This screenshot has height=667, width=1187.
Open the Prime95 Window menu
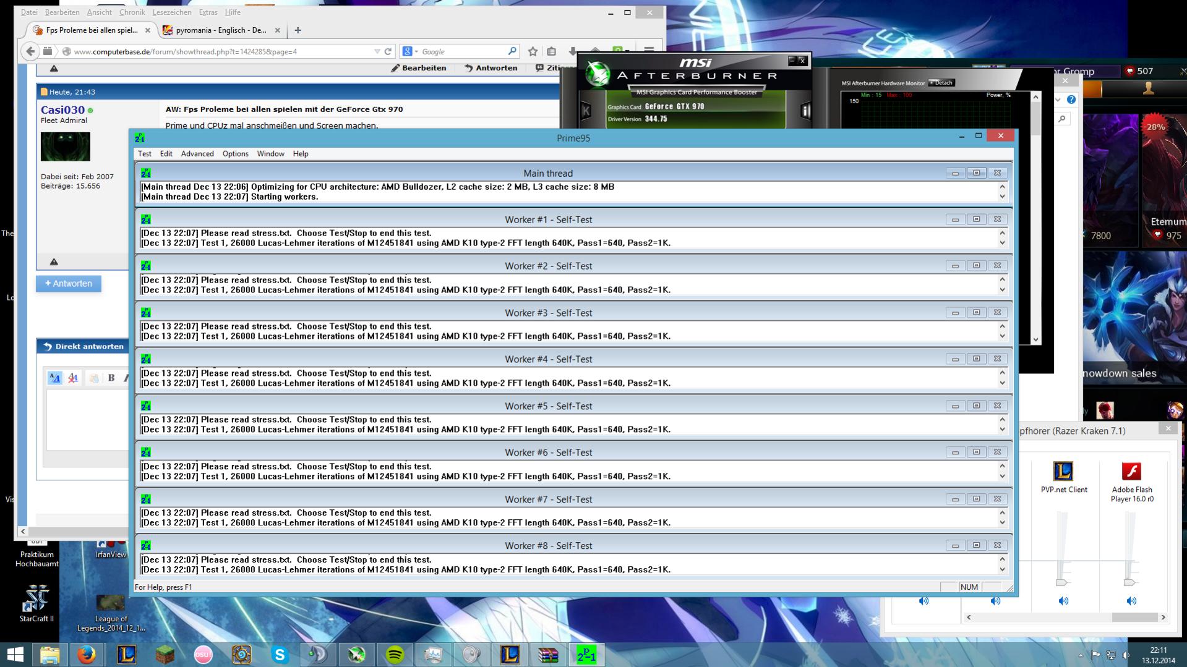click(270, 153)
